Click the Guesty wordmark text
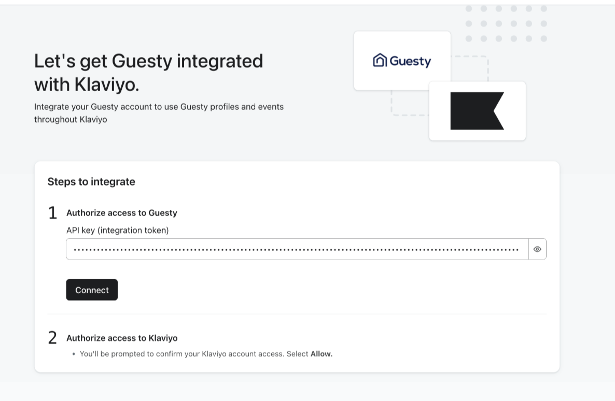The height and width of the screenshot is (401, 615). point(410,61)
